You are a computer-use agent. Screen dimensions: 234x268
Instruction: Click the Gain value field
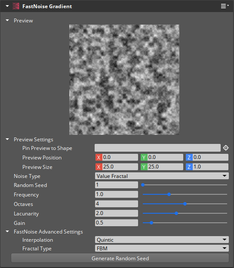coord(117,223)
